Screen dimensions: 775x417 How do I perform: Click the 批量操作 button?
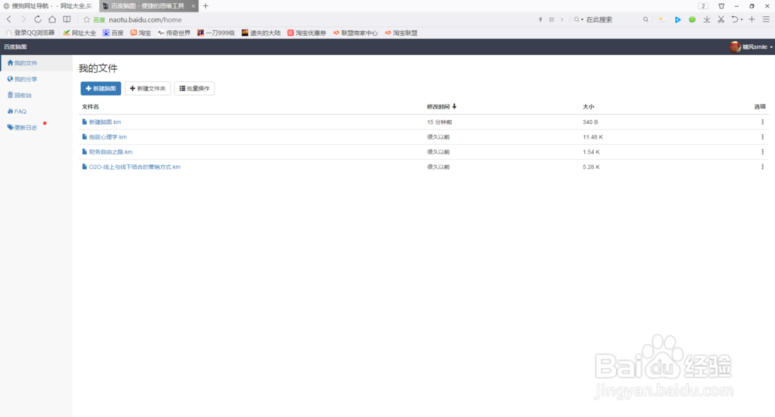(x=195, y=88)
